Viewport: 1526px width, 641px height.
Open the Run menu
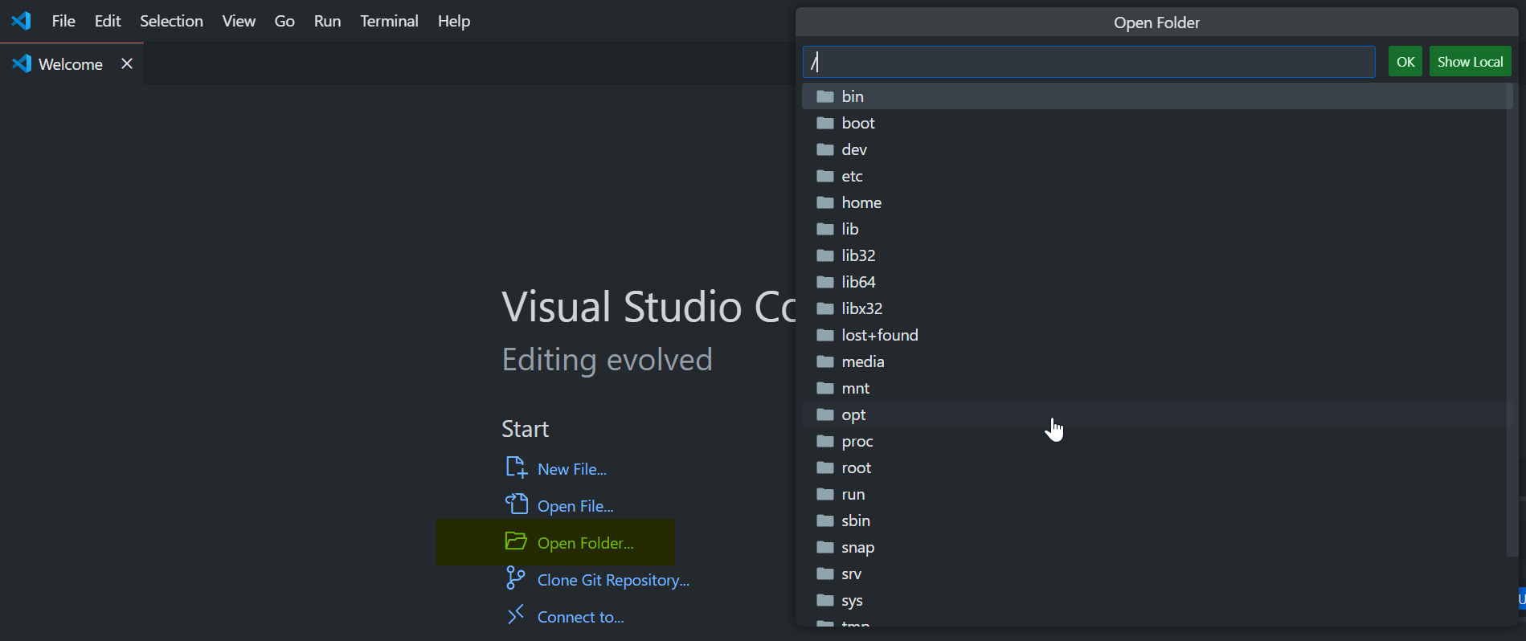(327, 21)
